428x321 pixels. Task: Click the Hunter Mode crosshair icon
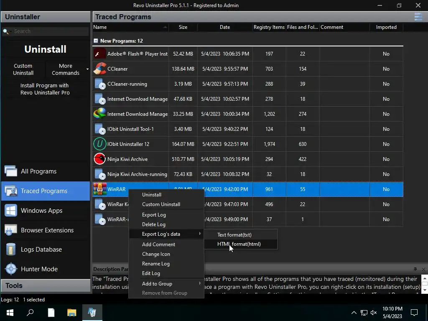pos(11,269)
